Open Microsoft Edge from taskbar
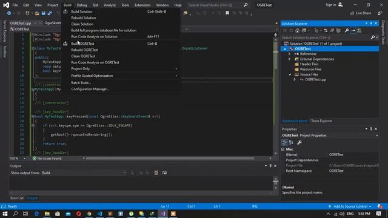Viewport: 388px width, 218px height. coord(36,214)
